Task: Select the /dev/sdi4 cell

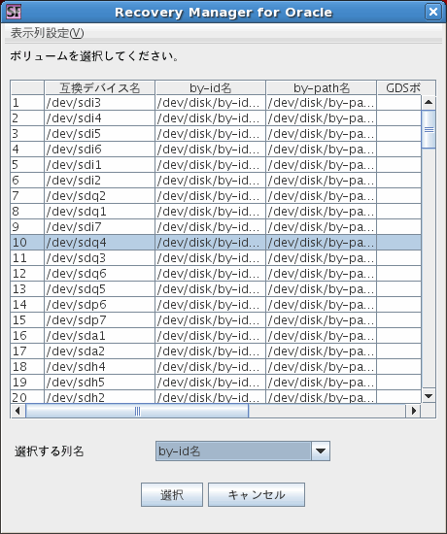Action: (99, 118)
